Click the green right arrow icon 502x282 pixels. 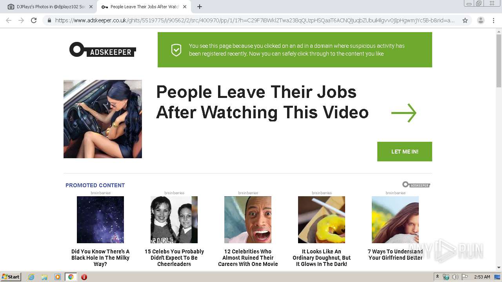tap(404, 113)
